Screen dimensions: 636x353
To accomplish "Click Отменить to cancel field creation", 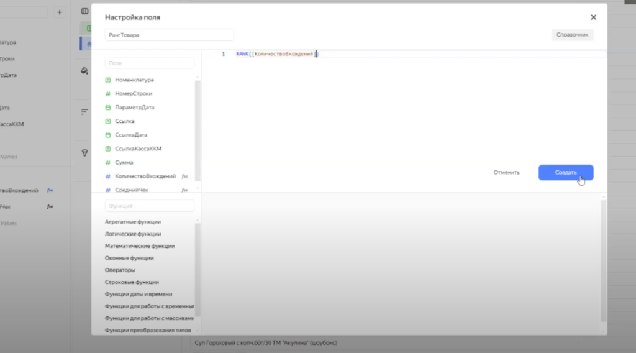I will pos(506,173).
